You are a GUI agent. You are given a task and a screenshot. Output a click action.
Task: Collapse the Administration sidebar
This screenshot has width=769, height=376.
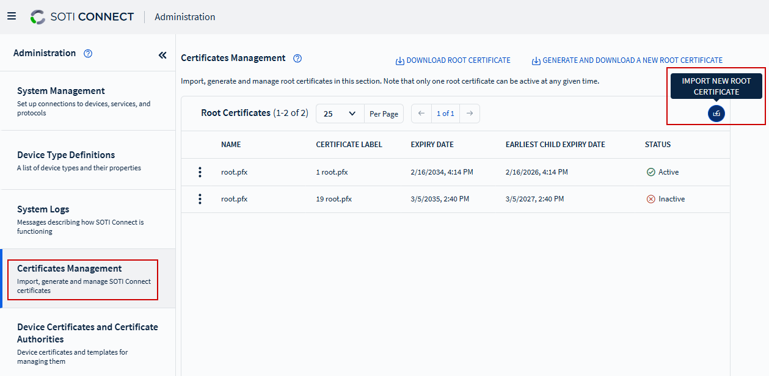[x=162, y=55]
